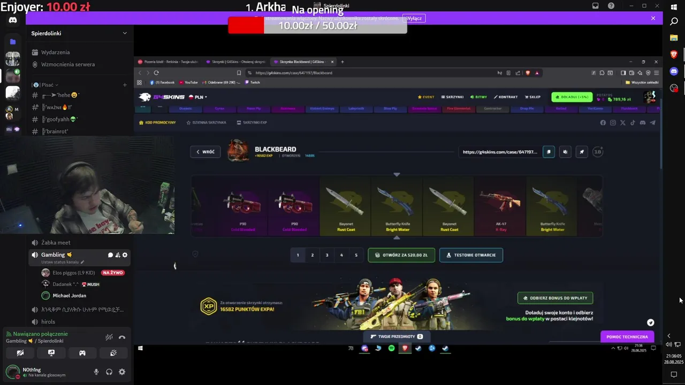The height and width of the screenshot is (385, 685).
Task: Set channel status under Gambling
Action: [x=63, y=262]
